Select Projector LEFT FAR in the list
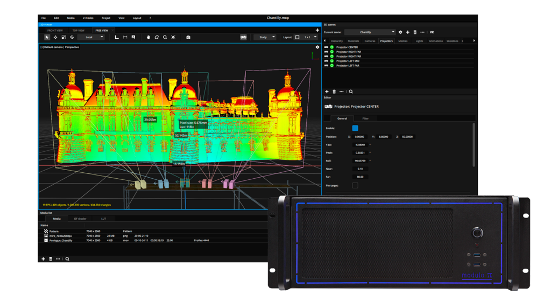The image size is (551, 302). 349,66
